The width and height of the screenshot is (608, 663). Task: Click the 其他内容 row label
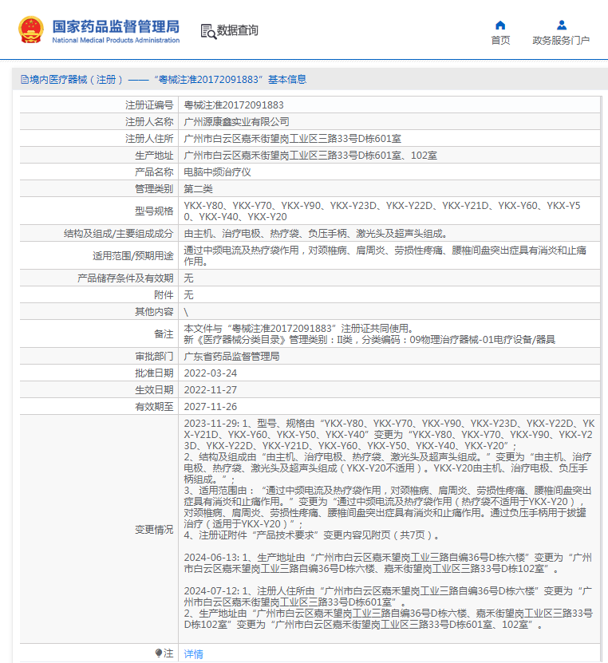(154, 312)
